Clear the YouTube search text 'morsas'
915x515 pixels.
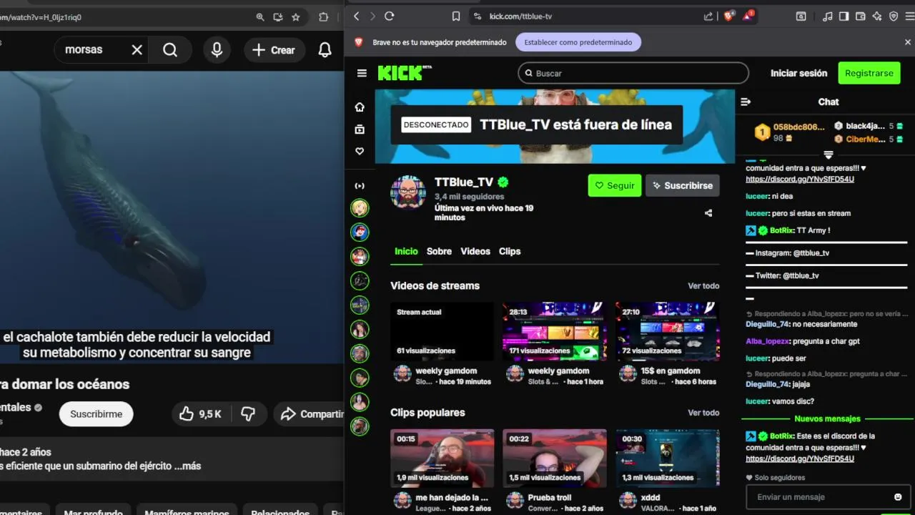(137, 49)
